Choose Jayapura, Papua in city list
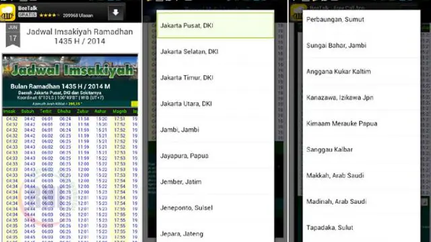 [215, 156]
